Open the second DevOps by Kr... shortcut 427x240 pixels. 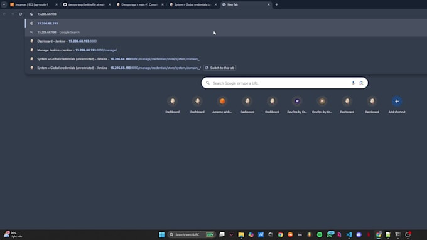[x=322, y=105]
